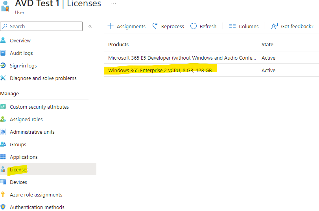Select the Licenses menu item

[48, 169]
